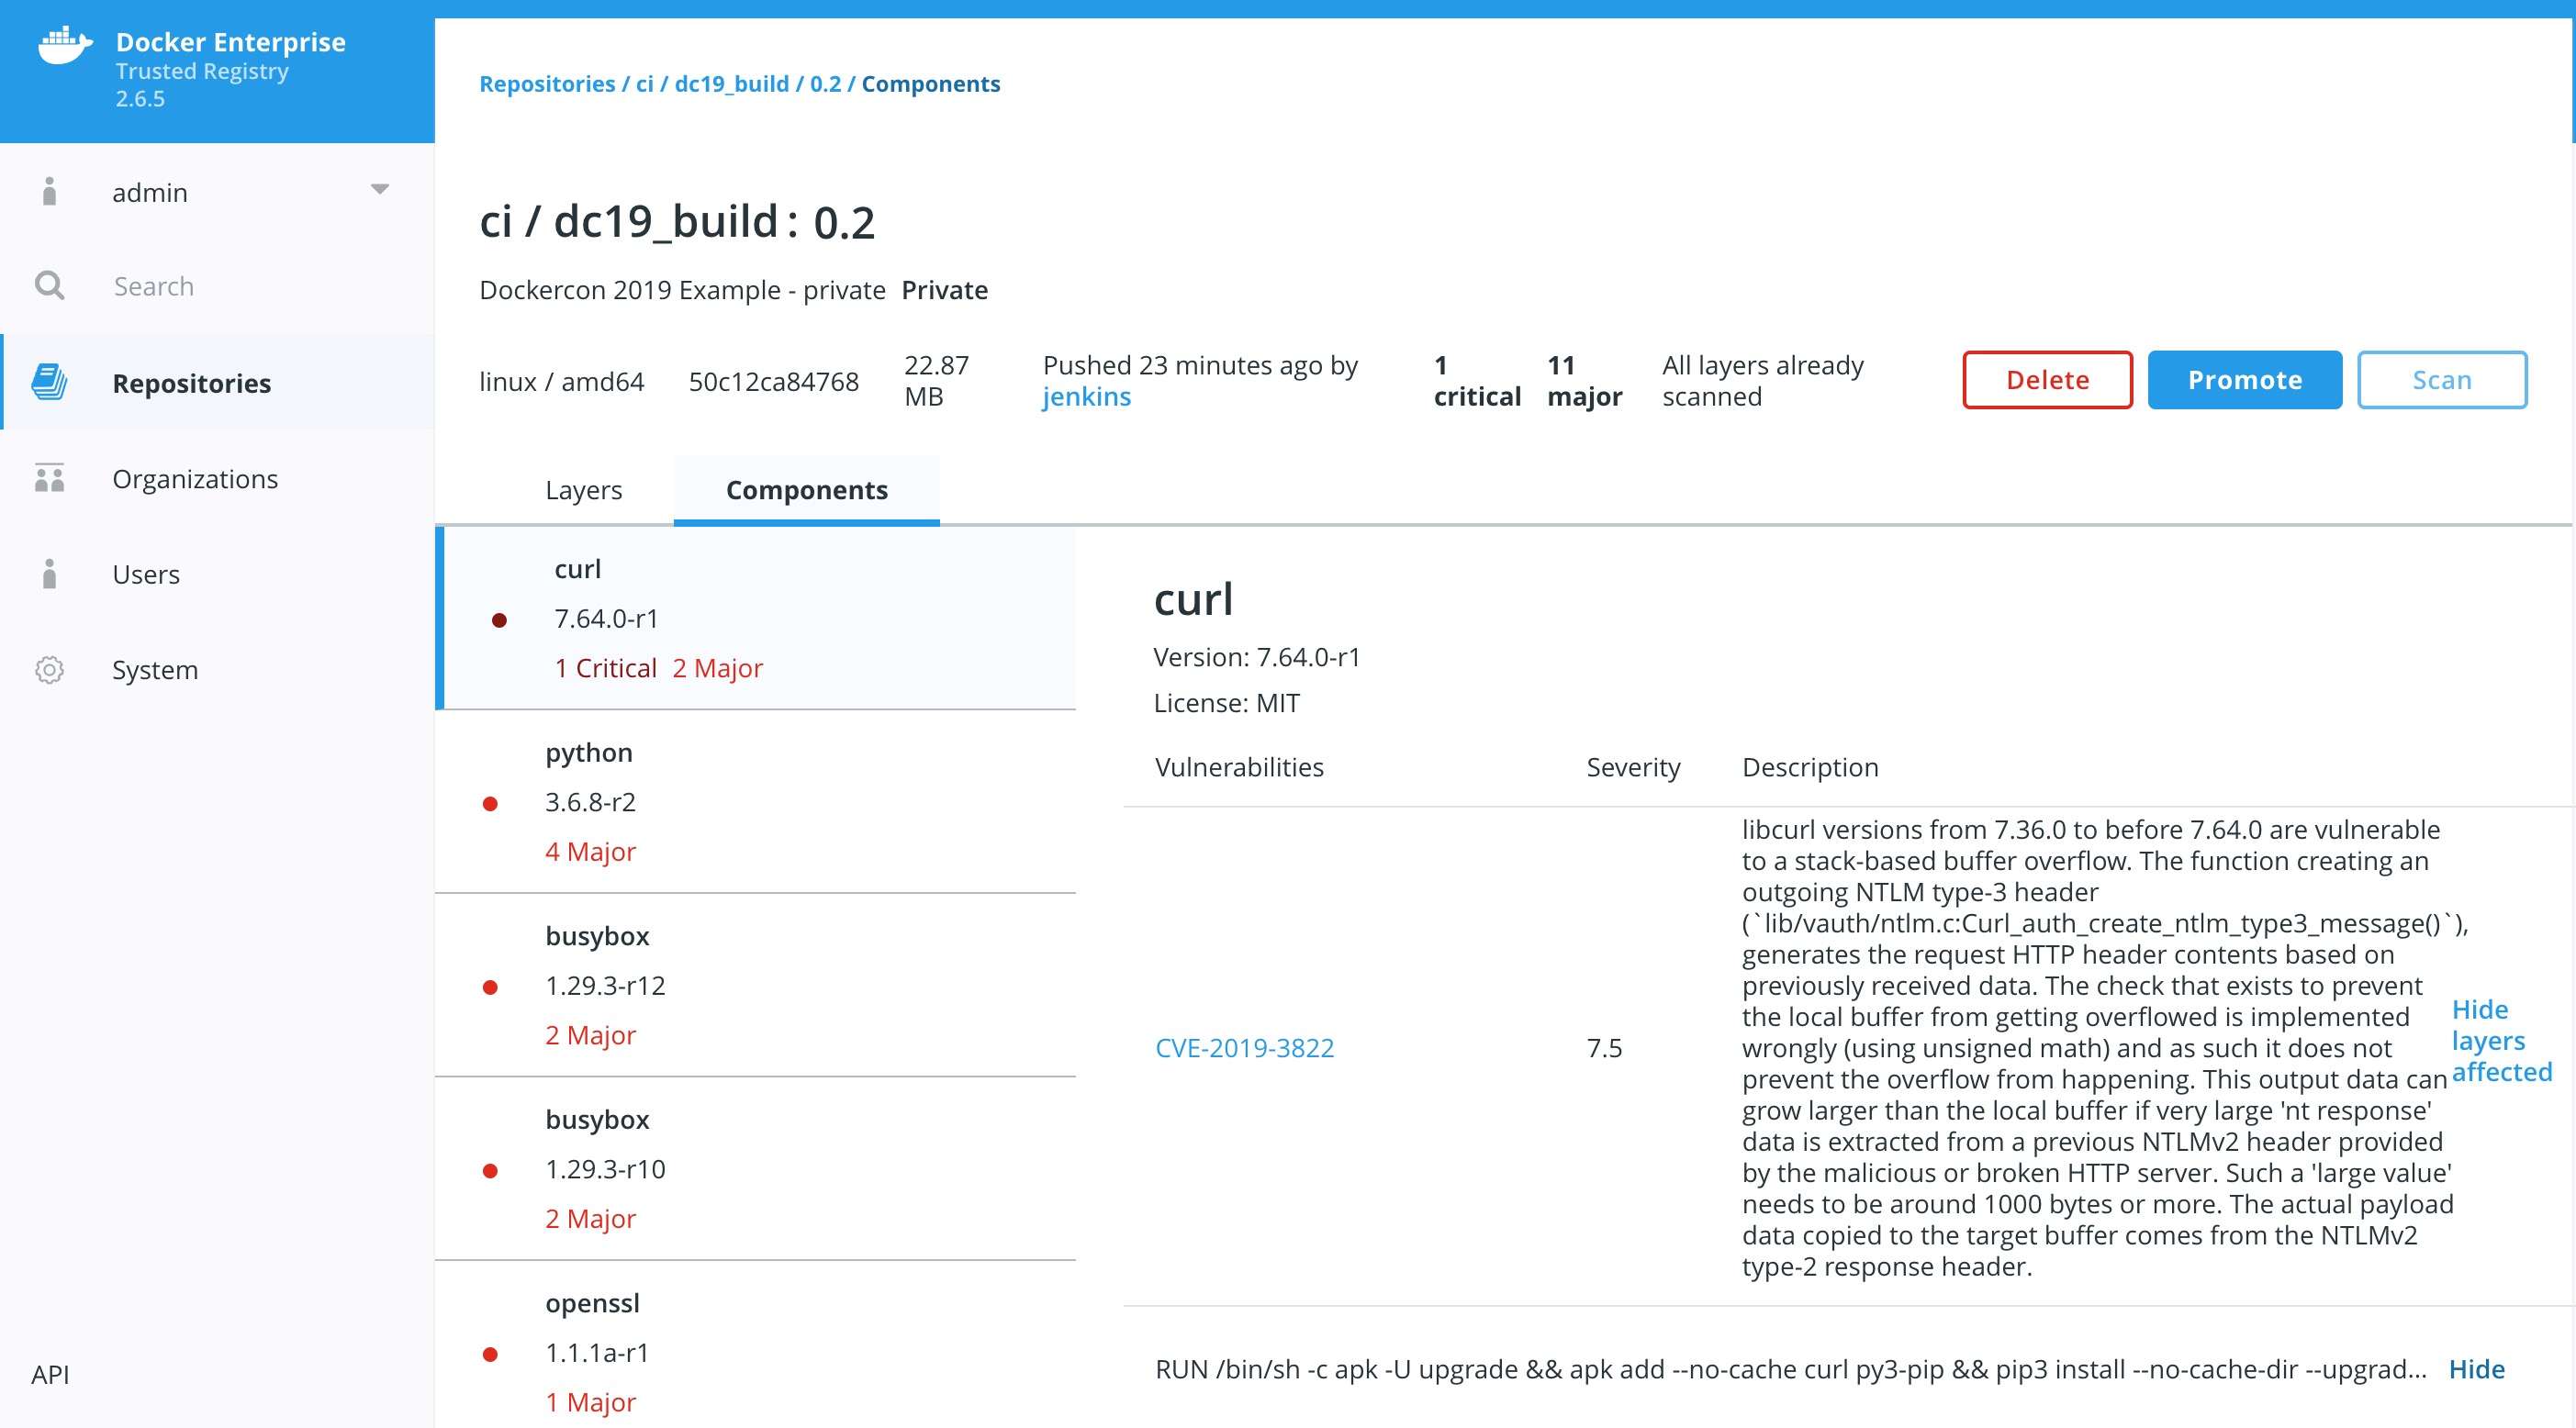The width and height of the screenshot is (2576, 1428).
Task: Hide the RUN command layer row
Action: [x=2475, y=1369]
